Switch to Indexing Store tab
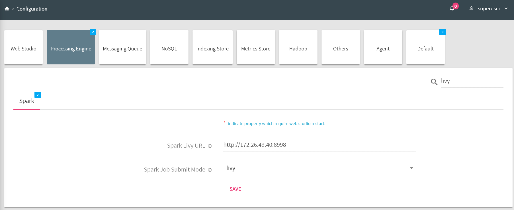Image resolution: width=514 pixels, height=210 pixels. coord(212,47)
